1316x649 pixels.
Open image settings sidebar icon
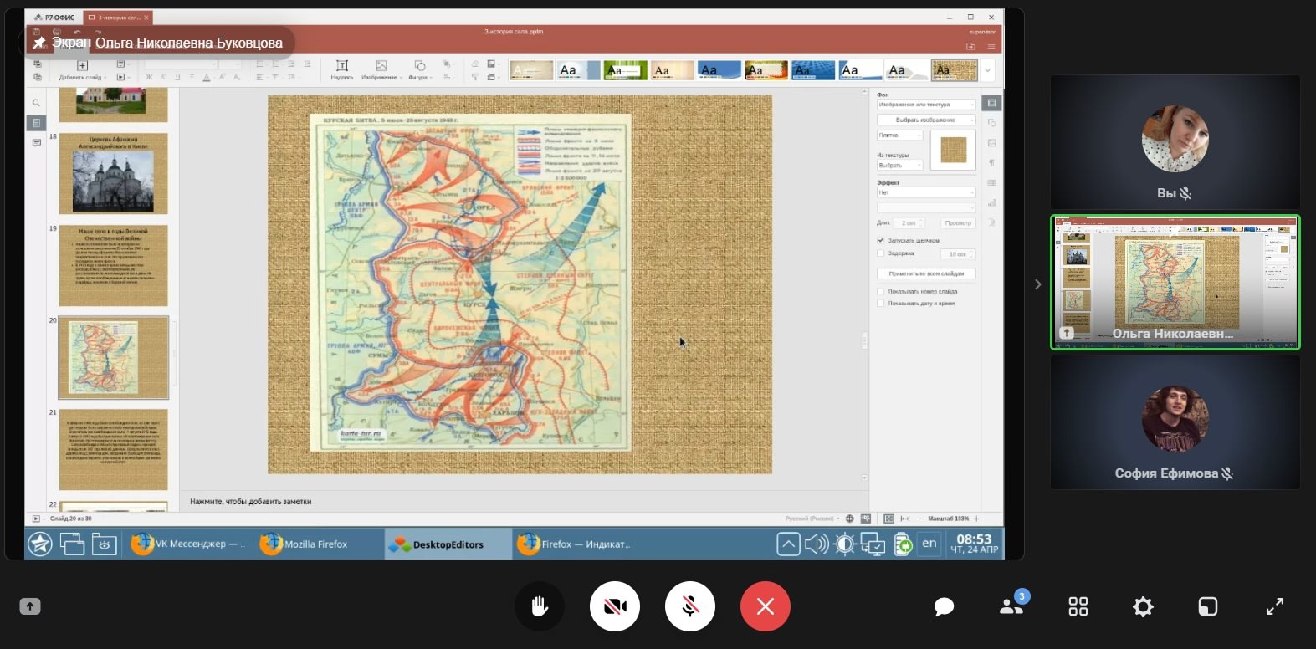991,143
